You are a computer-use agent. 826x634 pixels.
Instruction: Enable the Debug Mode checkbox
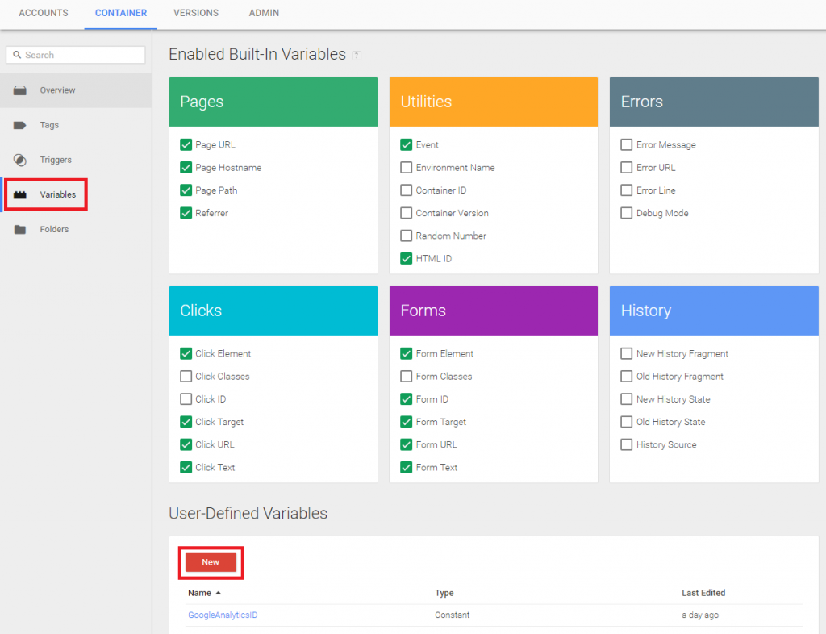pos(627,213)
